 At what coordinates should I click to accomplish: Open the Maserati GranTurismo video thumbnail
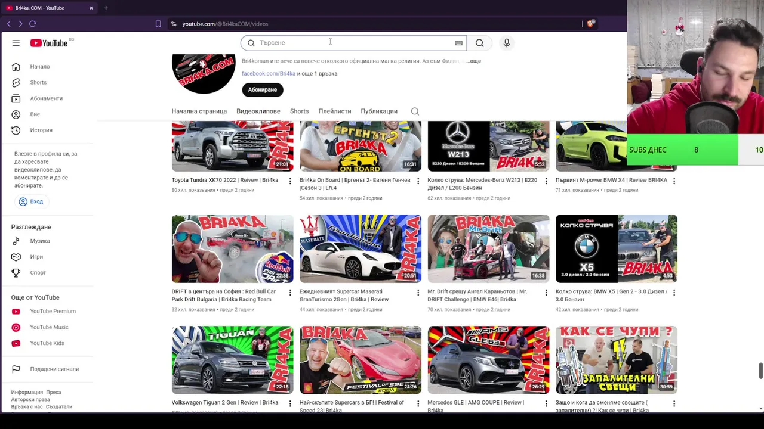[x=361, y=248]
